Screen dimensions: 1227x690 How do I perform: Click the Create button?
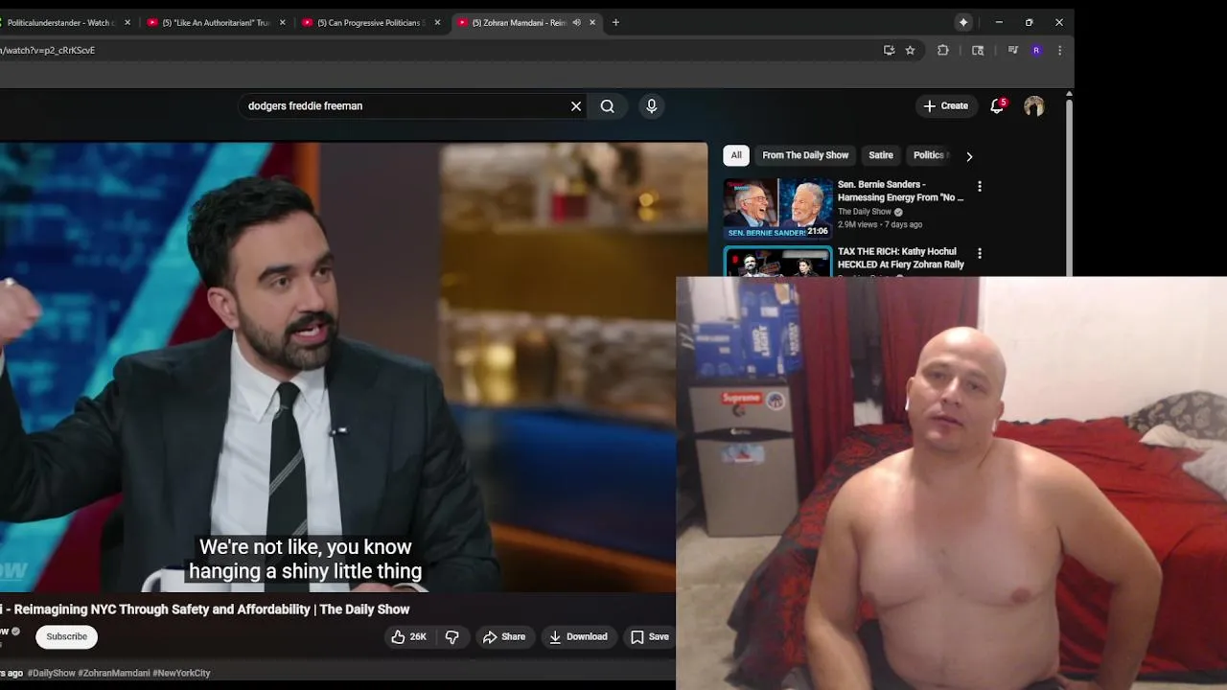tap(945, 106)
